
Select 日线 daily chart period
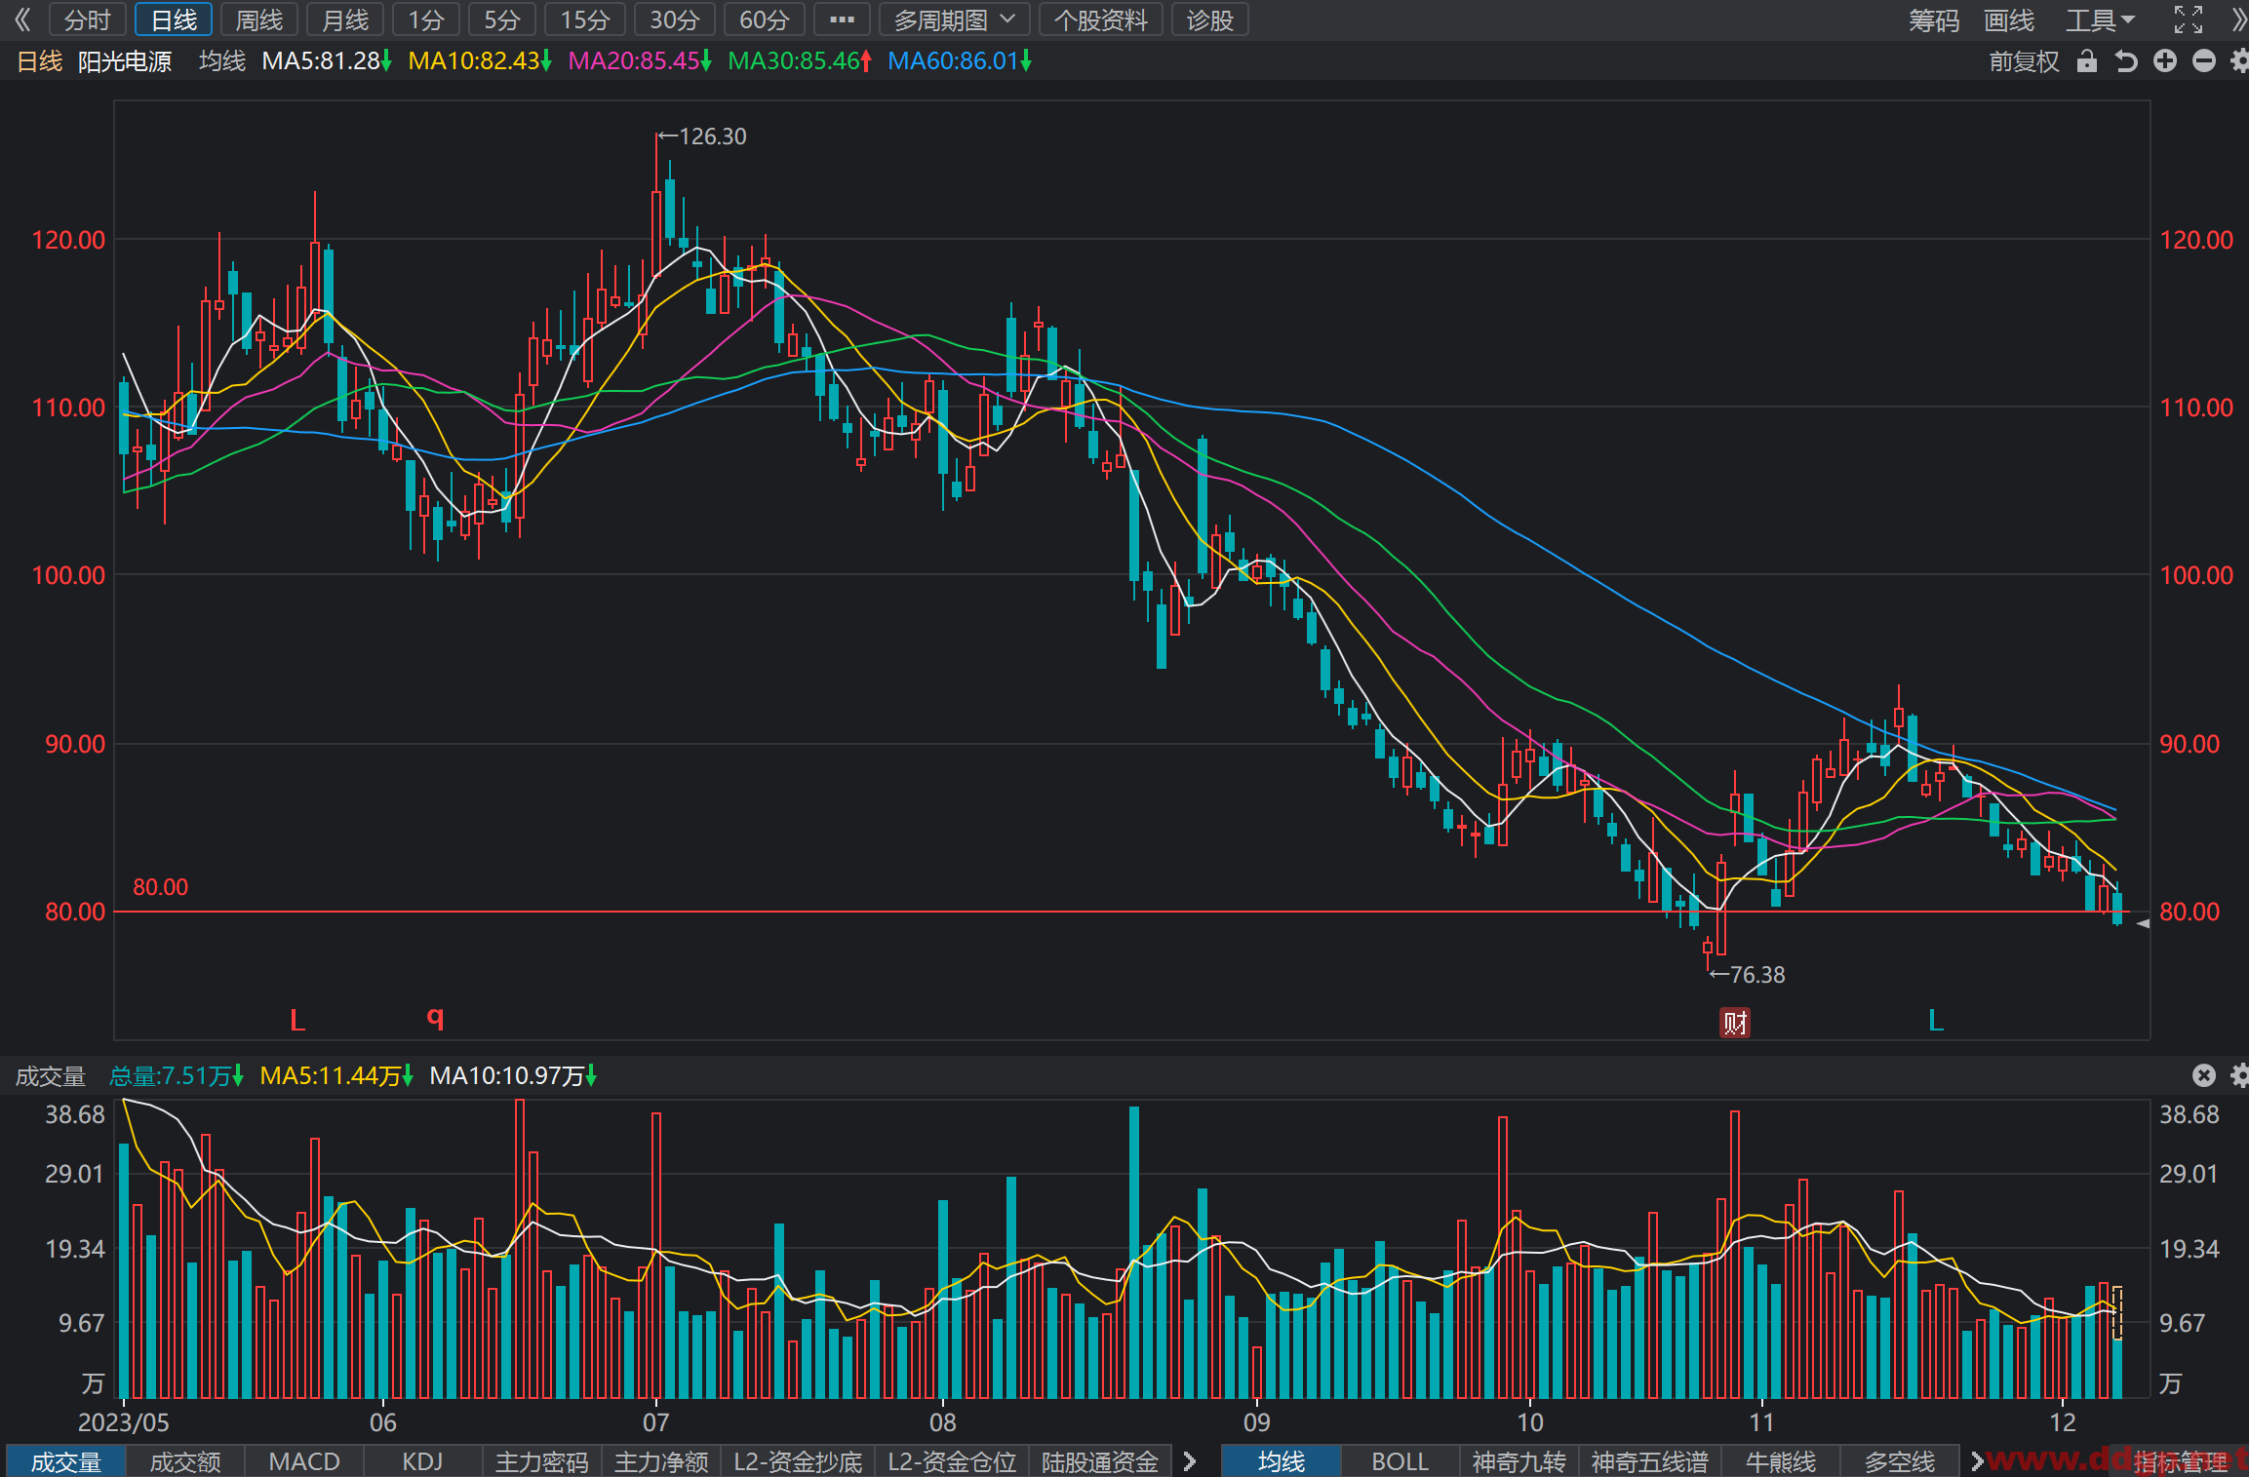[x=174, y=19]
